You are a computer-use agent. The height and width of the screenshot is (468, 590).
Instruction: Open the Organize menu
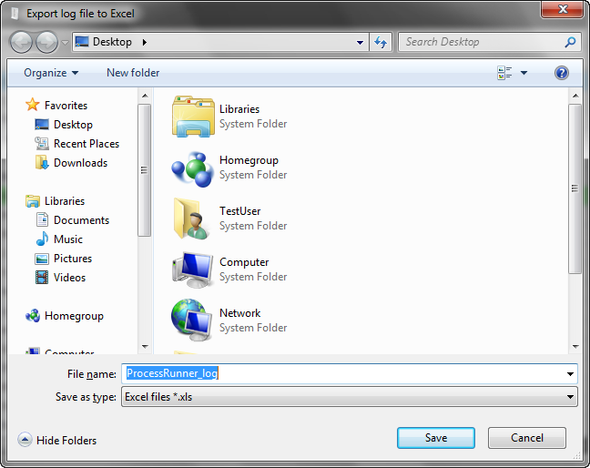click(51, 73)
